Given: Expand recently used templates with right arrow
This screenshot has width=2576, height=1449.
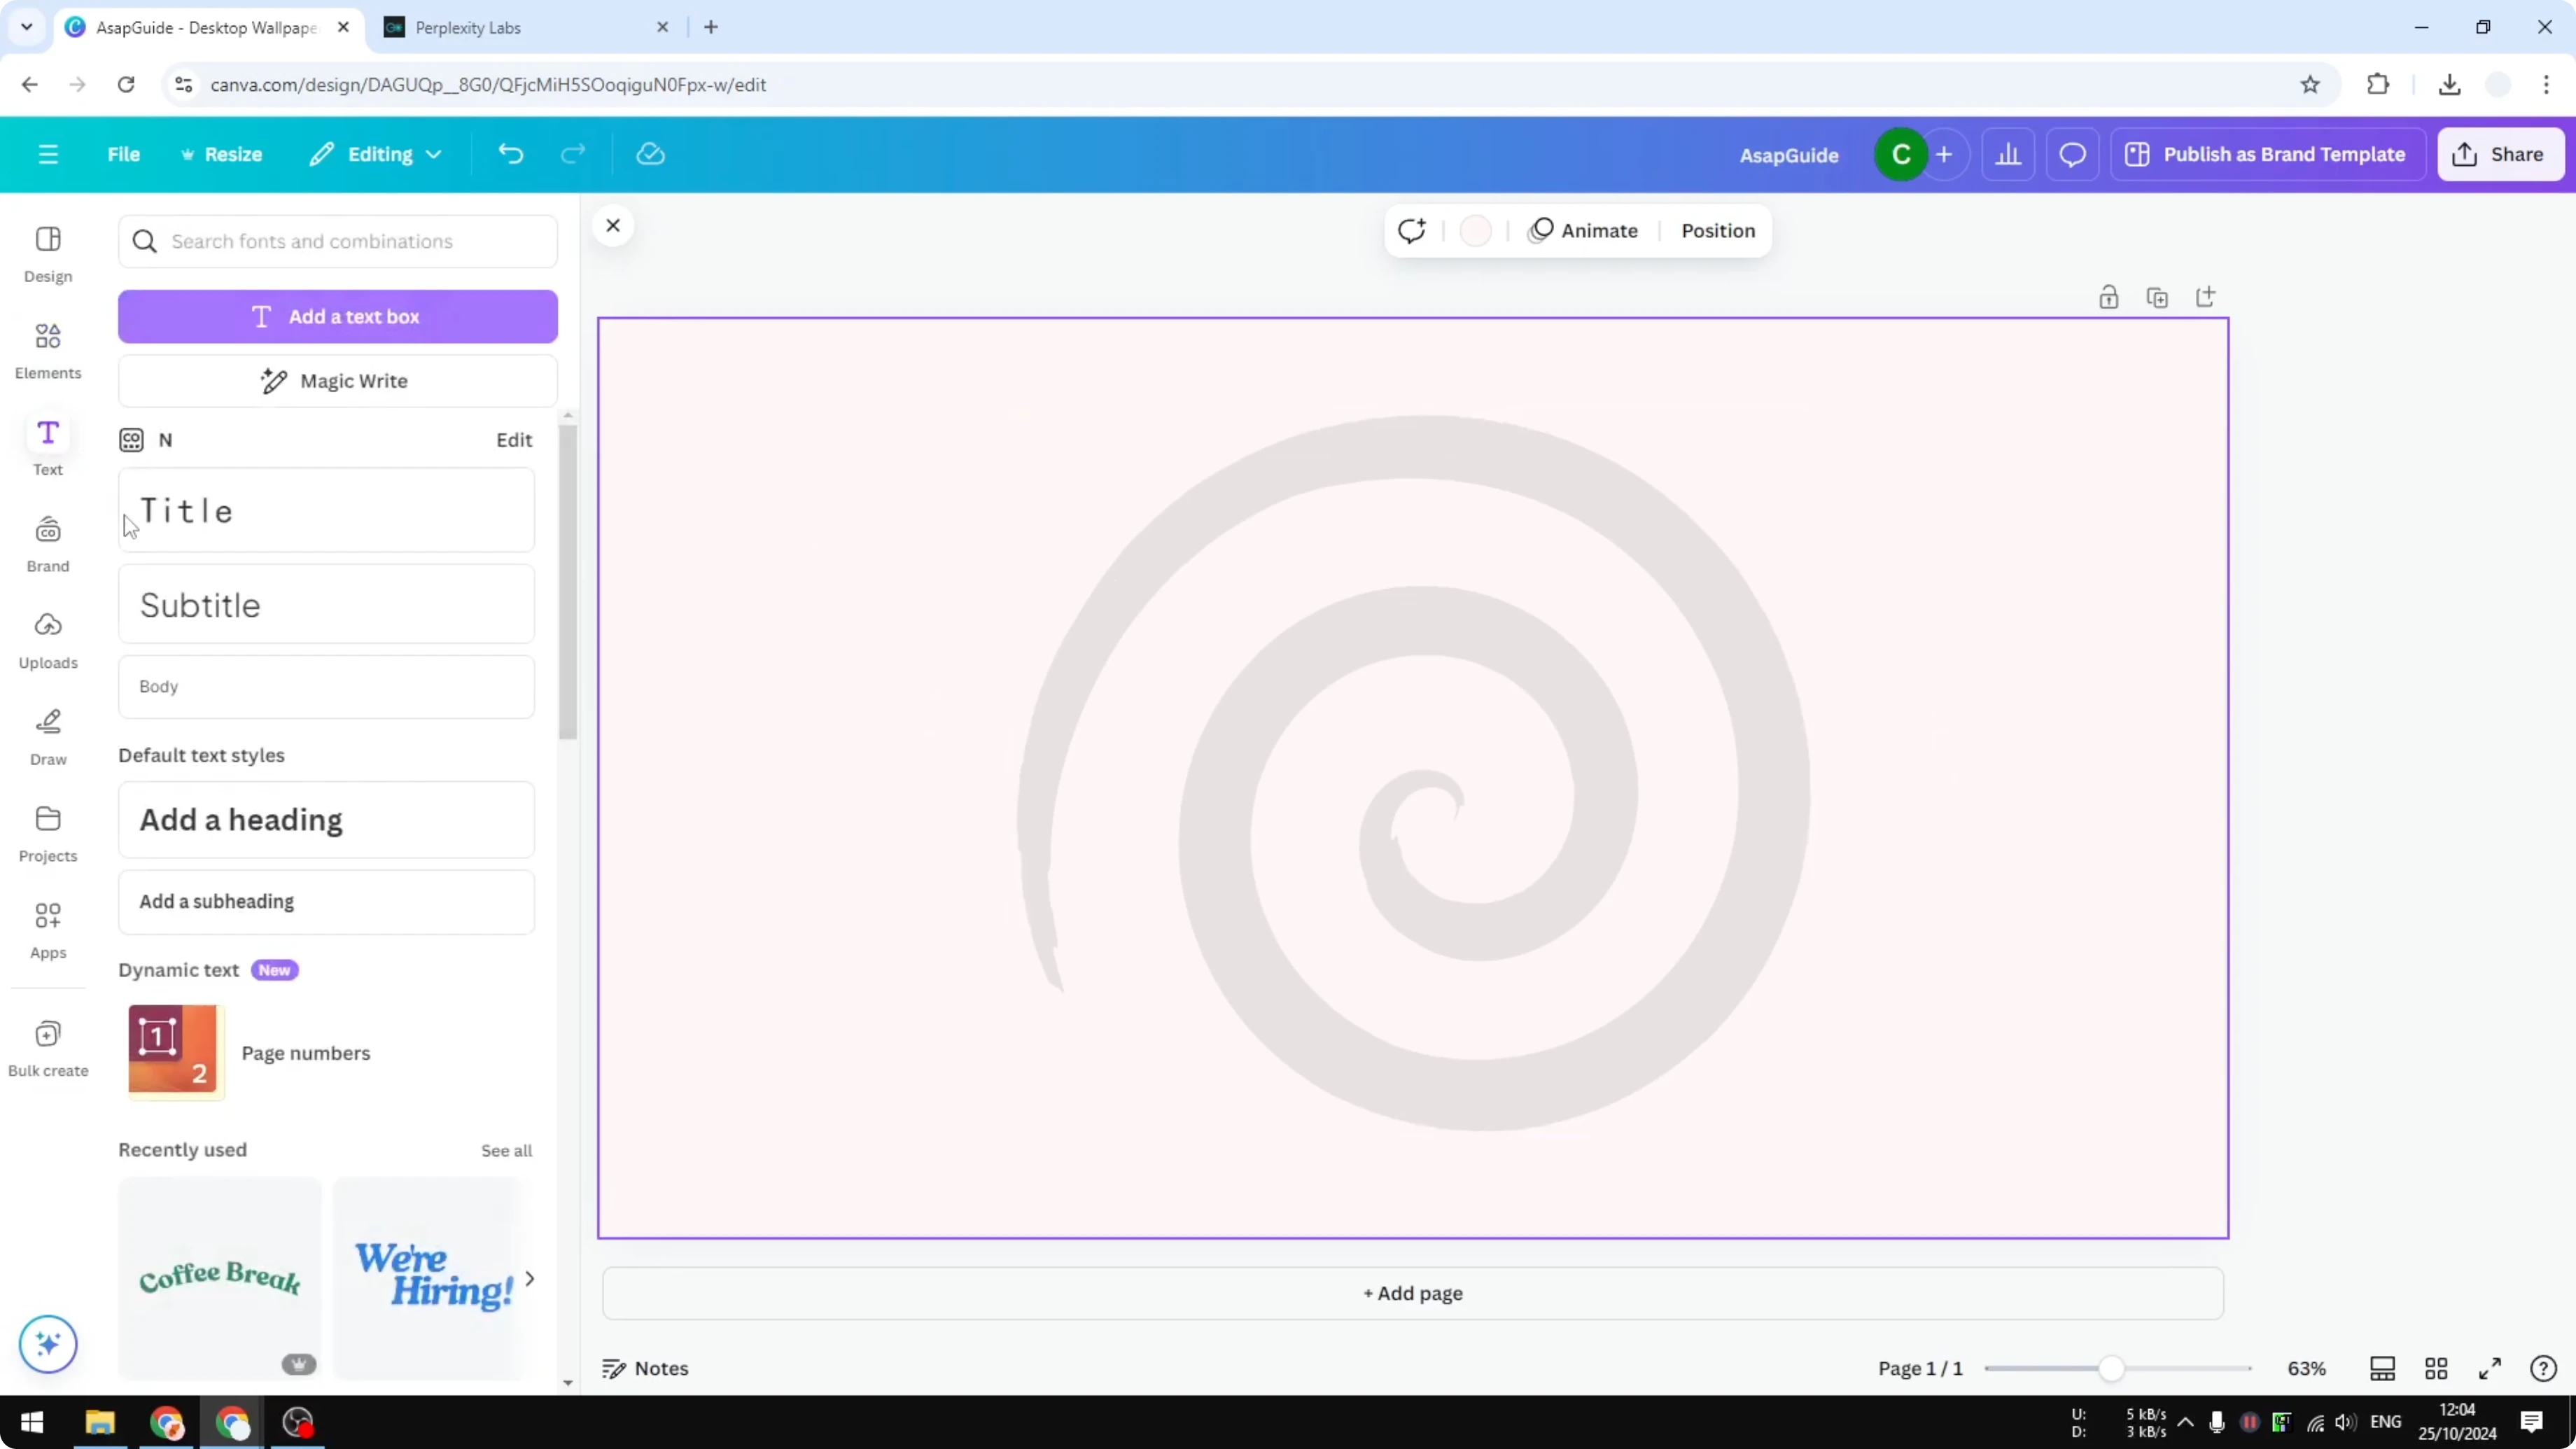Looking at the screenshot, I should pyautogui.click(x=530, y=1279).
